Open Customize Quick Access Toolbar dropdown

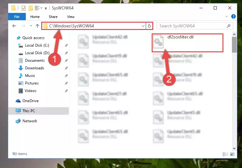46,8
